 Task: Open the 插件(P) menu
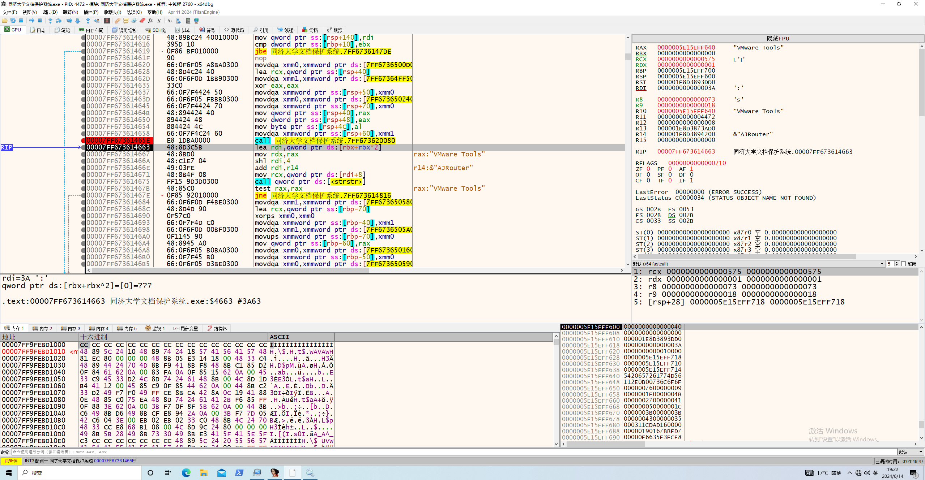91,12
